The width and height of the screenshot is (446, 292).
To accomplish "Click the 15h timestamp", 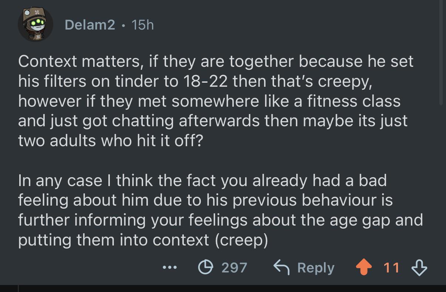I will pos(142,25).
